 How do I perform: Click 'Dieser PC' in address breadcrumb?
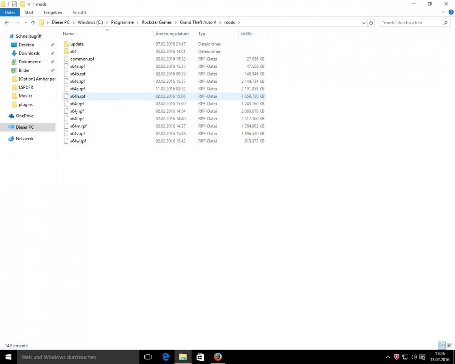[x=61, y=22]
